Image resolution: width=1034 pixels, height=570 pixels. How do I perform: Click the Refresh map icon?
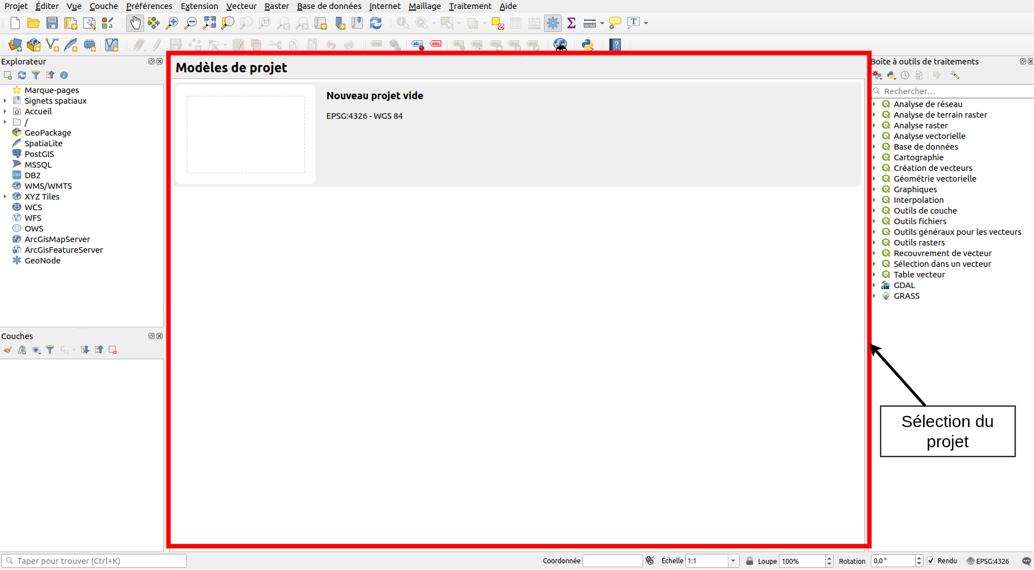[376, 23]
